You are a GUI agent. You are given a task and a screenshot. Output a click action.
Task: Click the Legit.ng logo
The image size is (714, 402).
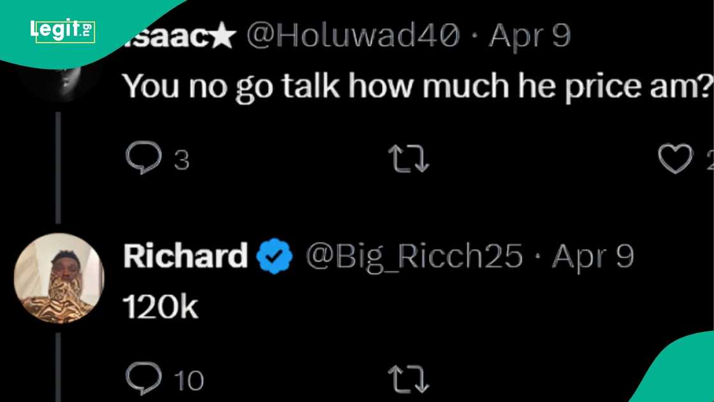pyautogui.click(x=62, y=30)
